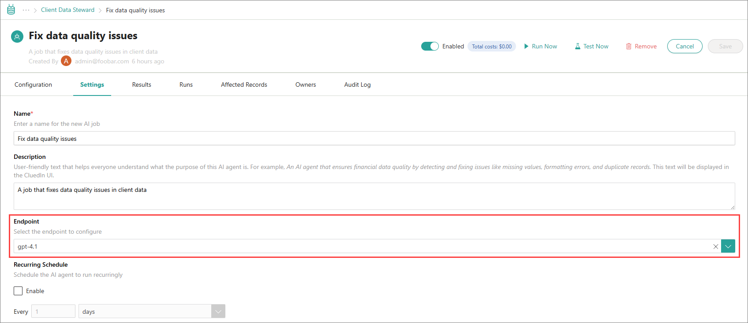Click the Run Now play icon

(526, 46)
